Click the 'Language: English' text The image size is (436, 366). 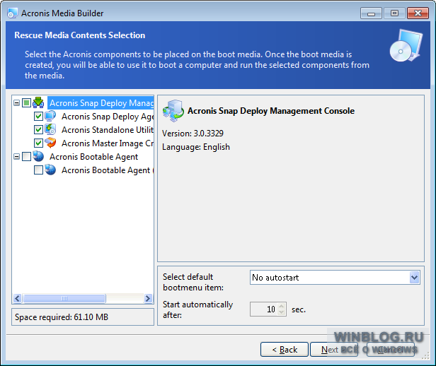coord(196,147)
